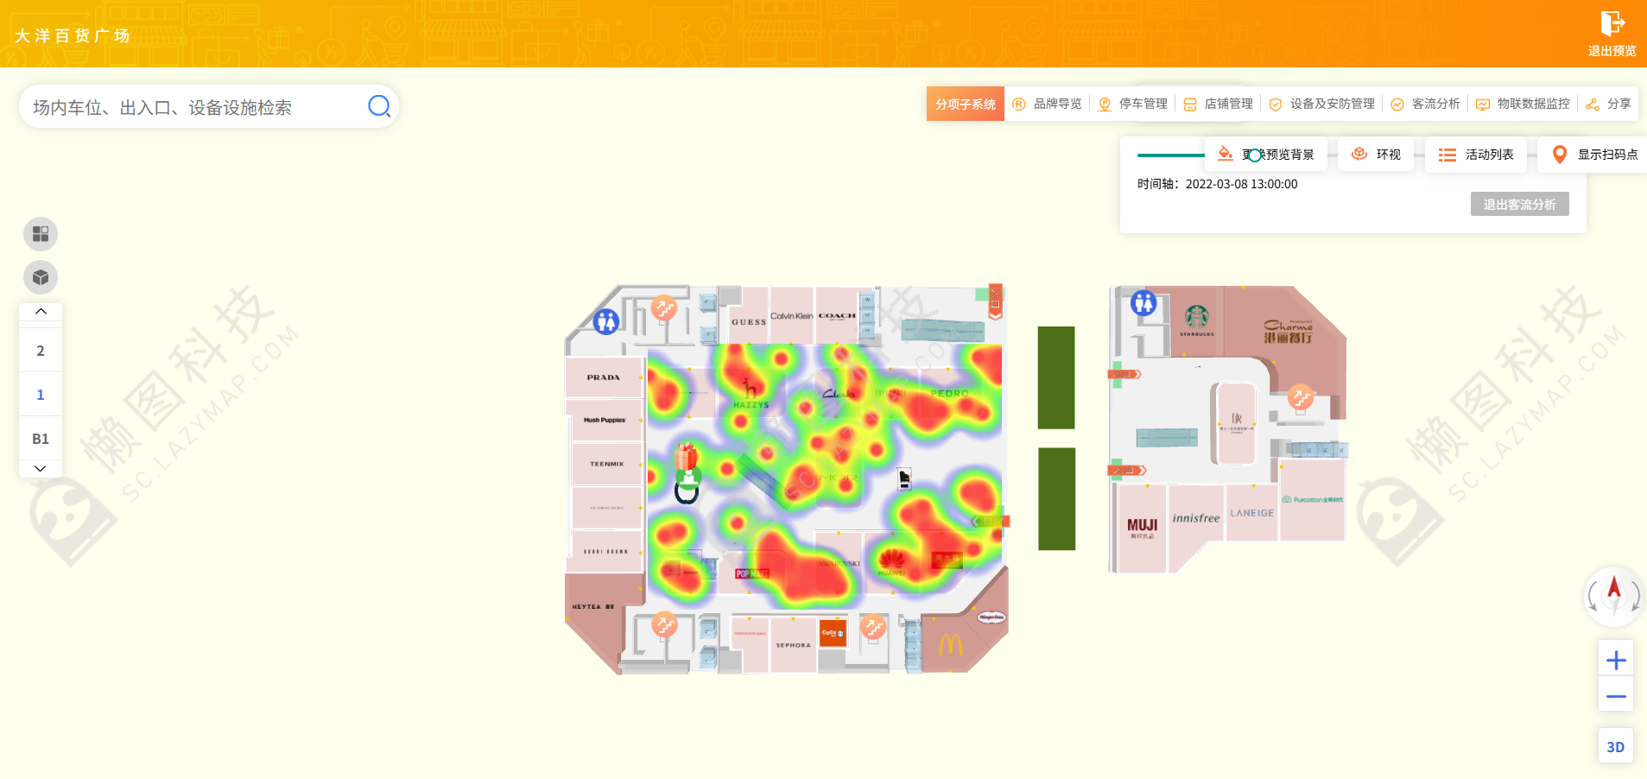Viewport: 1647px width, 779px height.
Task: Click the 大洋百货广场 title
Action: tap(73, 35)
